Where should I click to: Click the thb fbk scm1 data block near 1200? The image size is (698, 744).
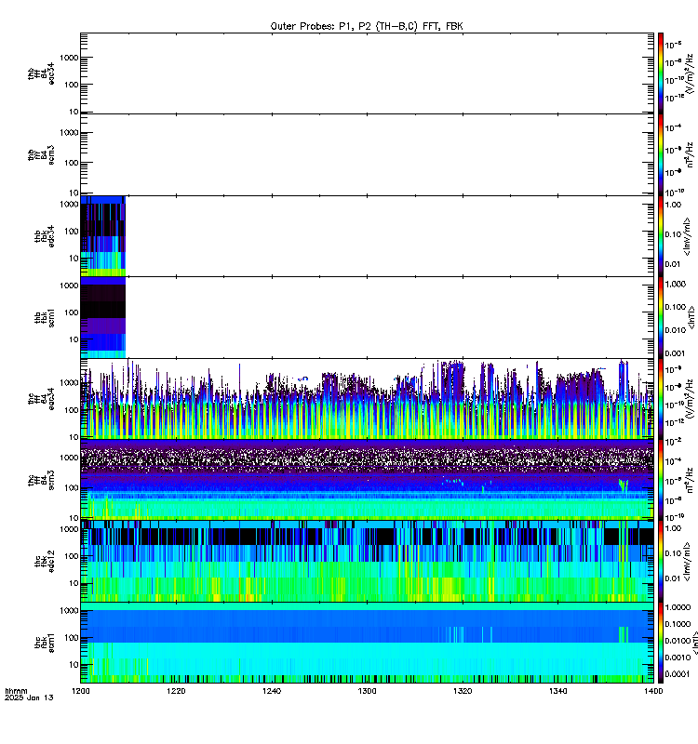(x=103, y=317)
